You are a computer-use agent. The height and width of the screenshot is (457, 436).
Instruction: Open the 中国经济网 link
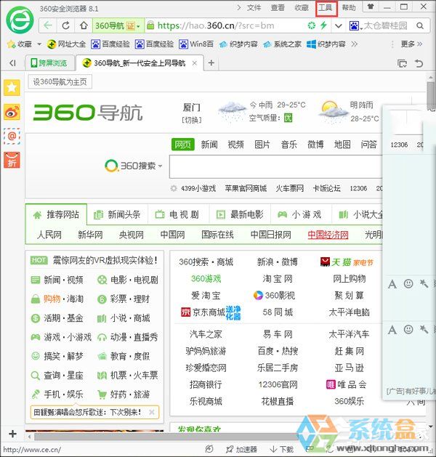click(328, 235)
